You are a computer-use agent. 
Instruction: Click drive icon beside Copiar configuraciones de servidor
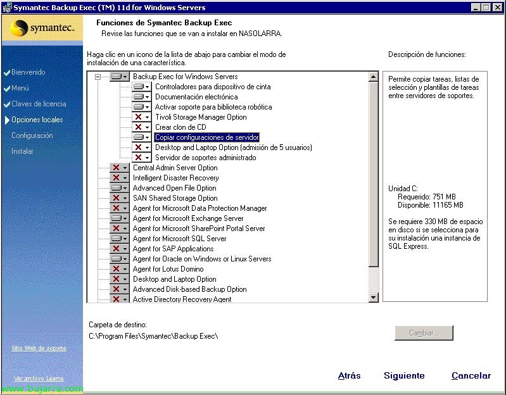(142, 137)
